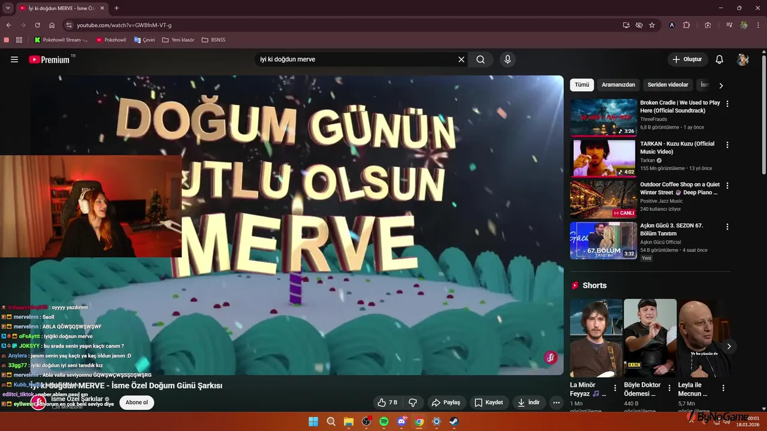Screen dimensions: 767x431
Task: Subscribe with the Abone ol button
Action: tap(137, 402)
